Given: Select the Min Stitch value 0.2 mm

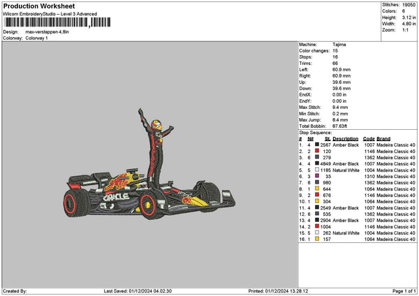Looking at the screenshot, I should point(340,114).
